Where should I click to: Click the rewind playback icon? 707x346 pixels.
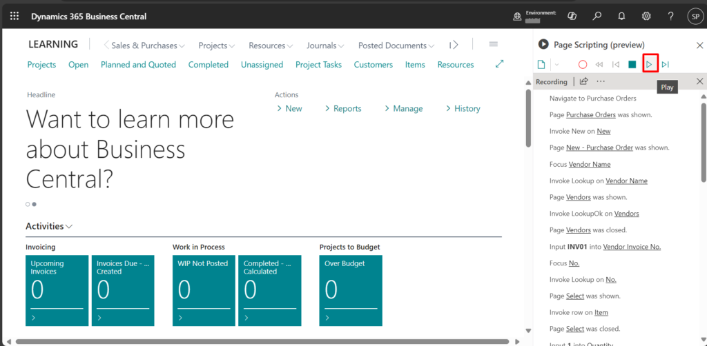pos(599,65)
